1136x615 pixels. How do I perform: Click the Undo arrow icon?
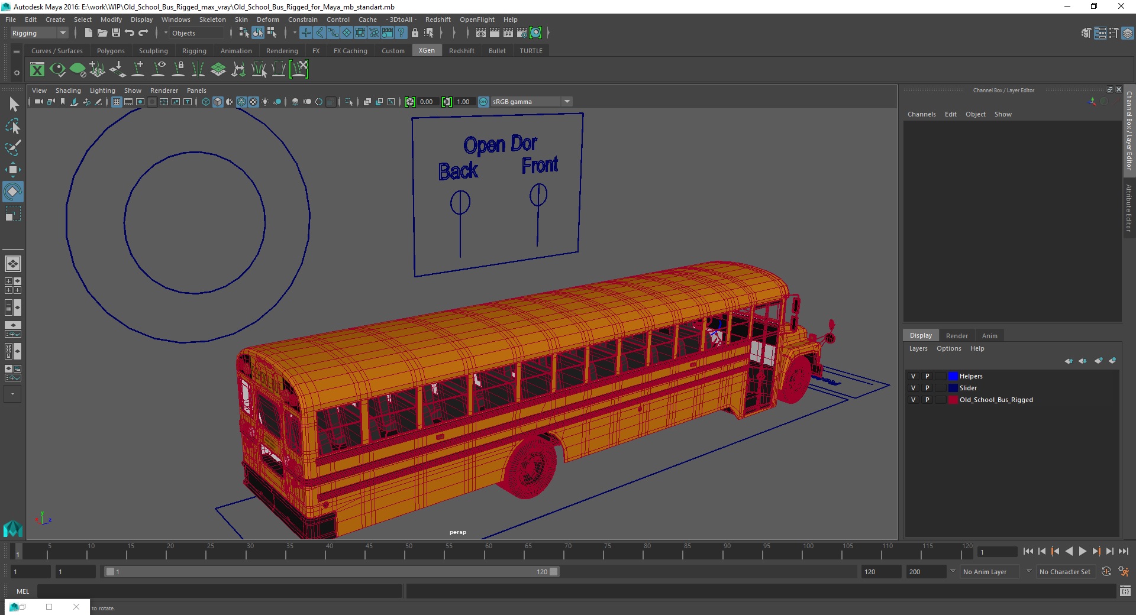click(x=129, y=33)
